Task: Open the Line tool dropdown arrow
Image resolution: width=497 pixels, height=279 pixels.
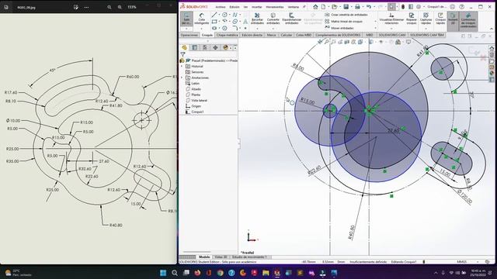Action: click(220, 15)
